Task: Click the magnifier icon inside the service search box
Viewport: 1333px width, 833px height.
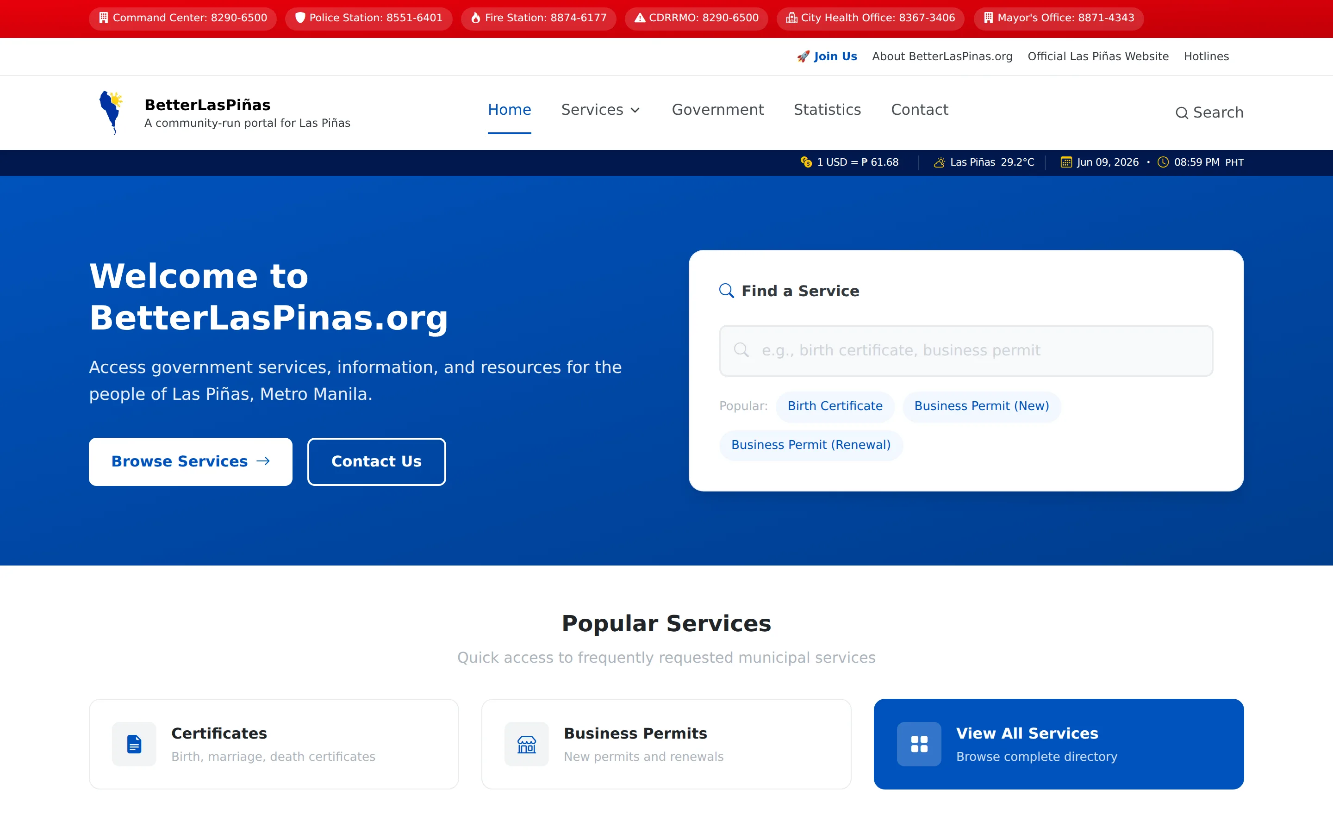Action: 741,350
